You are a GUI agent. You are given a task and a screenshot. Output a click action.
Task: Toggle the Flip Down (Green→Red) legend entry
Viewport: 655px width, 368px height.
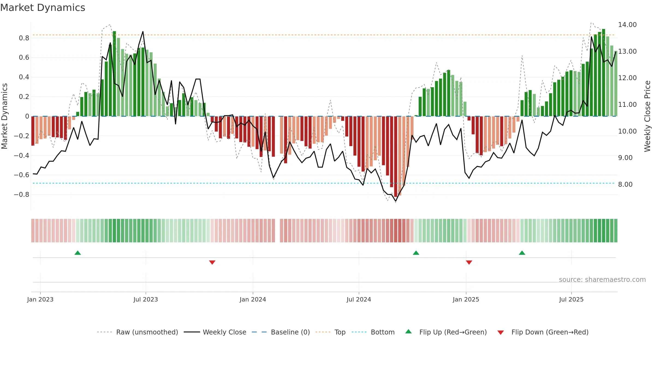pos(543,332)
